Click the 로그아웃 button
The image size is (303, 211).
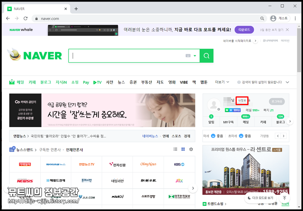point(277,101)
